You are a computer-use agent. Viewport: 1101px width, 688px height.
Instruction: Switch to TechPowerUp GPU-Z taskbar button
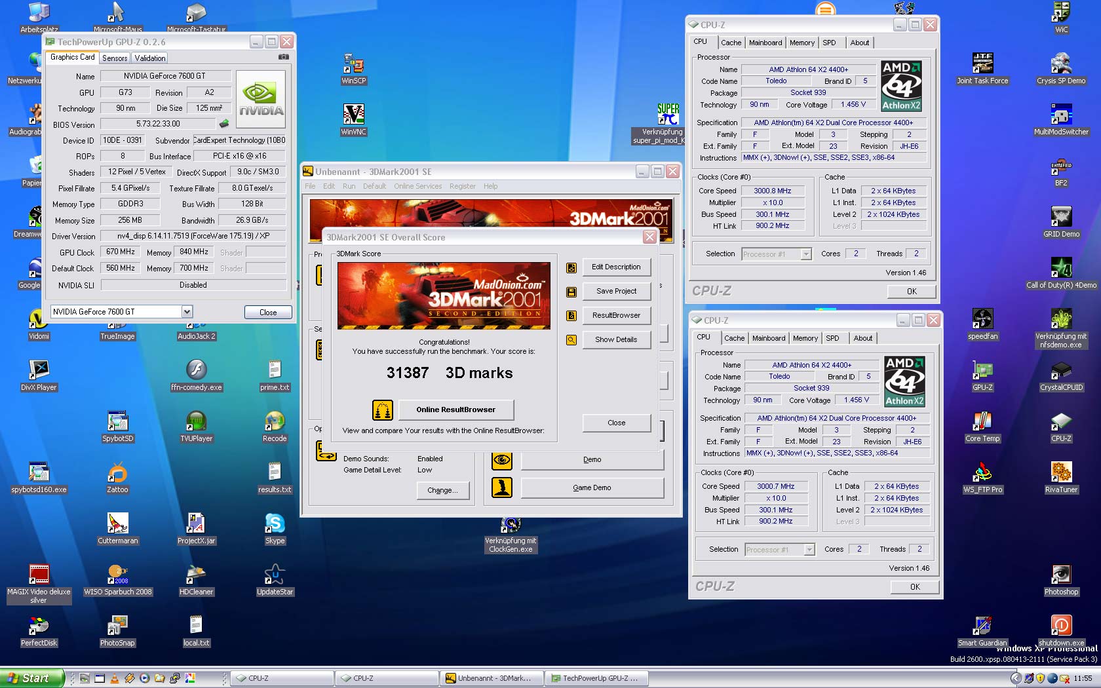(x=596, y=678)
